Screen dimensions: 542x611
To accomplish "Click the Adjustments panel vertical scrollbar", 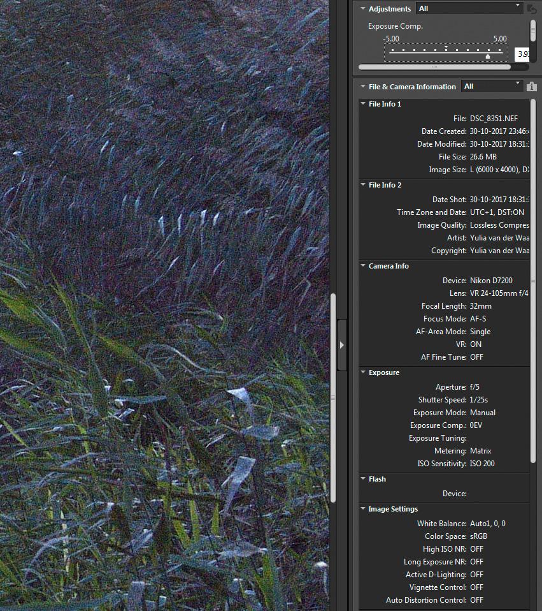I will [x=533, y=31].
